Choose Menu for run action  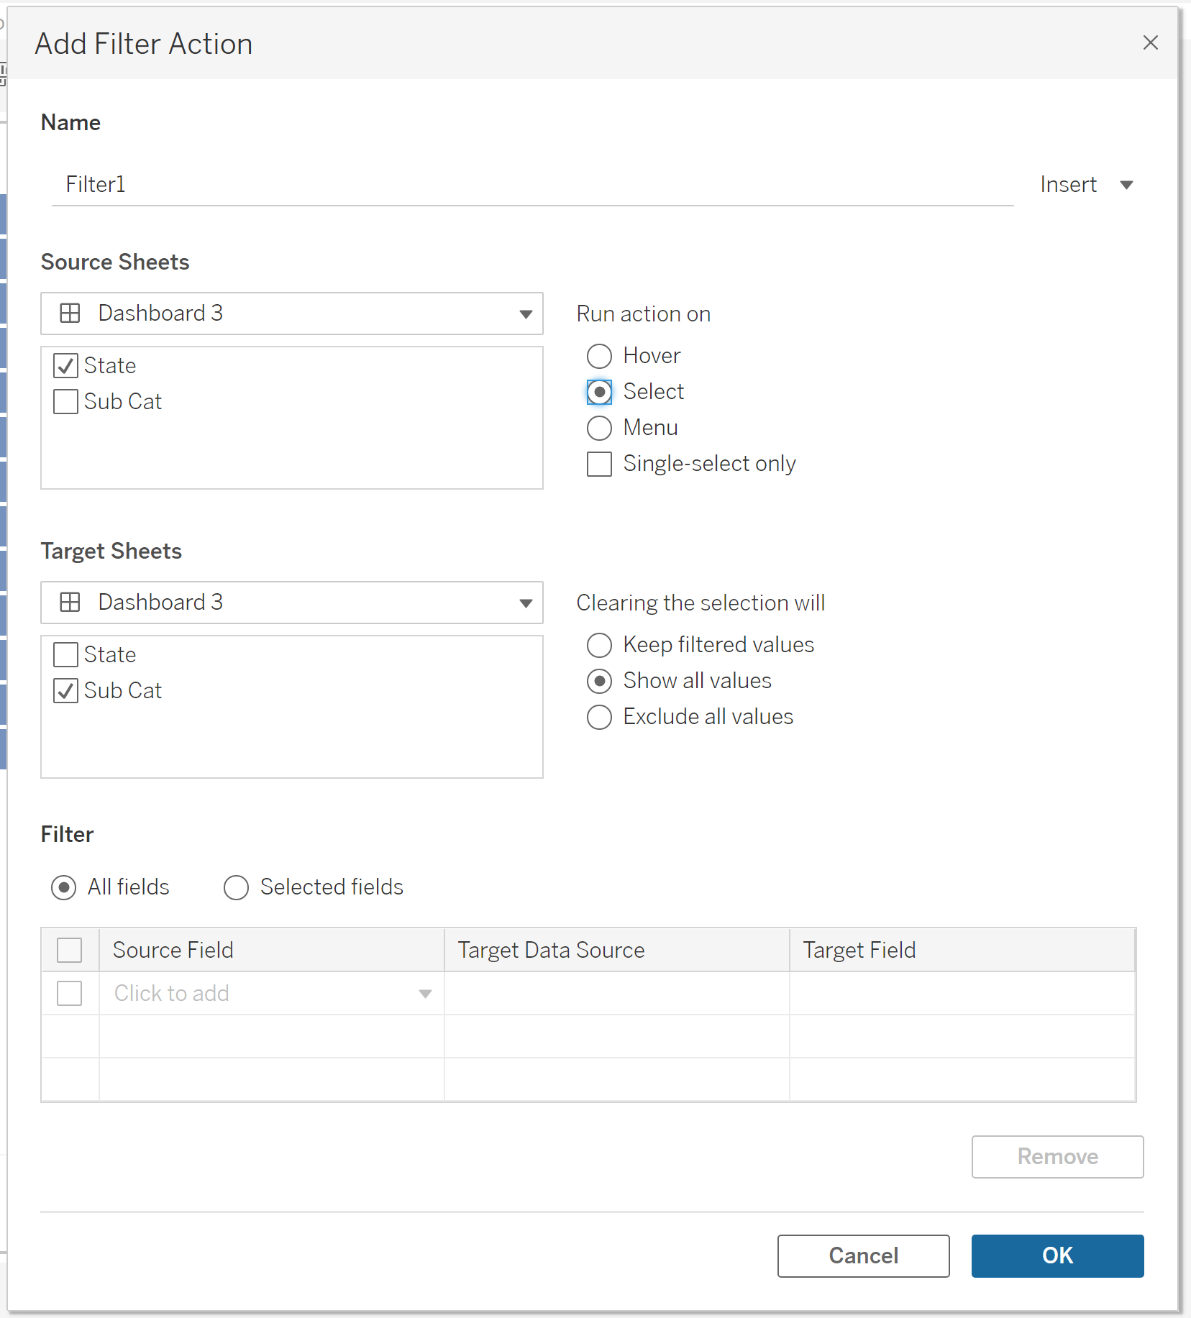pyautogui.click(x=599, y=428)
